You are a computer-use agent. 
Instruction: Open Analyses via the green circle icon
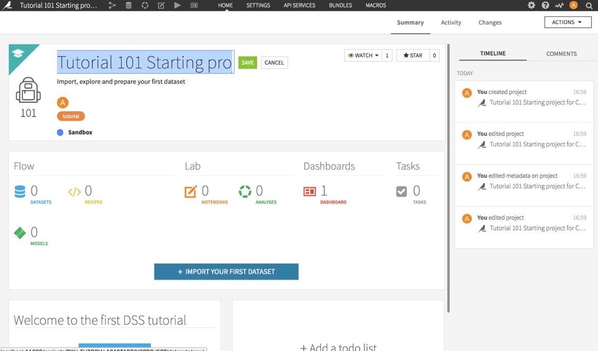(x=245, y=191)
